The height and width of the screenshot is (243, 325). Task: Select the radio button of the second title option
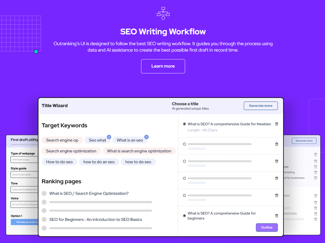pos(185,144)
